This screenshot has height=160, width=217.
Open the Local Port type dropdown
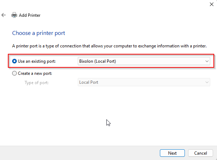tap(144, 82)
